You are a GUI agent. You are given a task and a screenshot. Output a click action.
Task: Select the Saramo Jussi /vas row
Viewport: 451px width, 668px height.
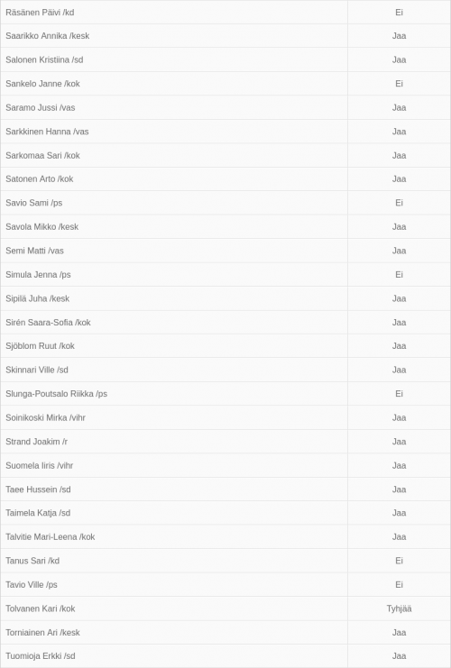[225, 108]
